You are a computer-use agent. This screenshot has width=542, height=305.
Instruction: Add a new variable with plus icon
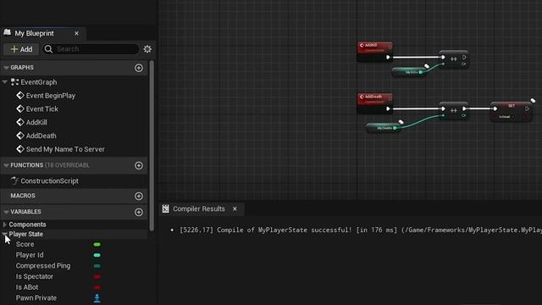tap(139, 212)
